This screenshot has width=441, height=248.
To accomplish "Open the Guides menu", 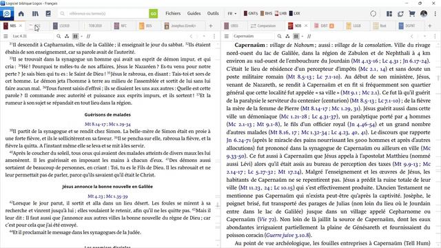I will [194, 14].
